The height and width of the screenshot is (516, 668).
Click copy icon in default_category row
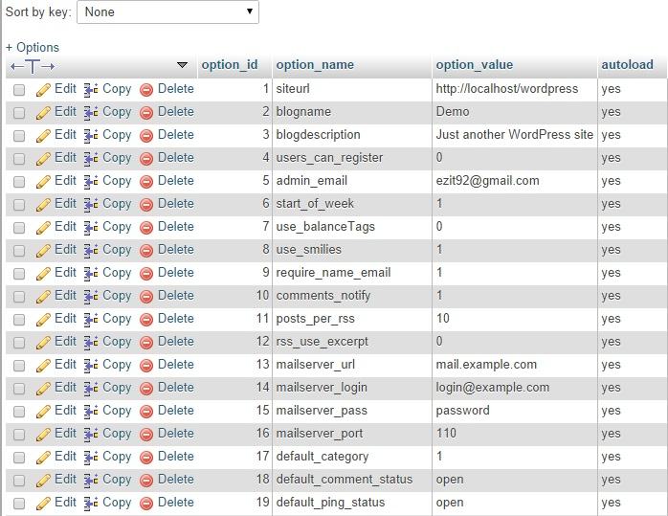[91, 458]
